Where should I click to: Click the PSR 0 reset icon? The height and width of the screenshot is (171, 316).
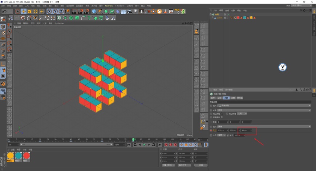pos(177,12)
